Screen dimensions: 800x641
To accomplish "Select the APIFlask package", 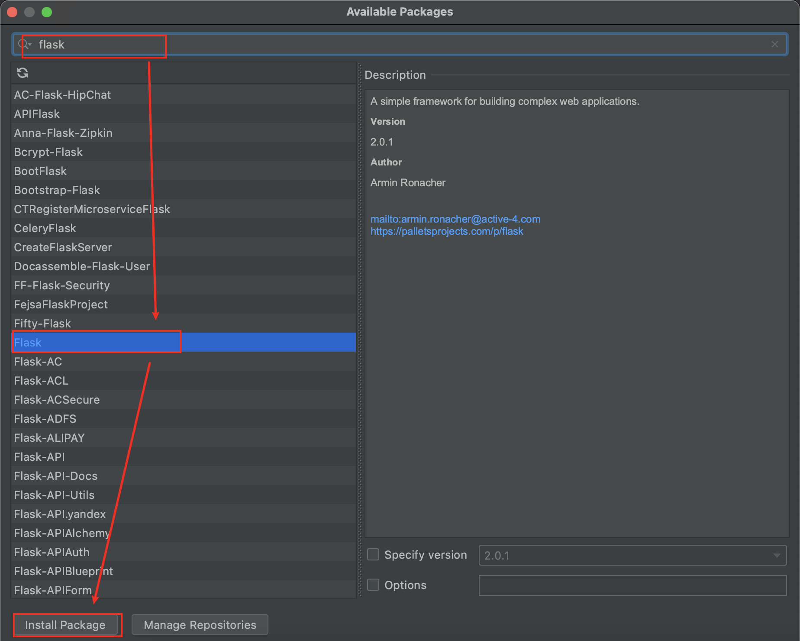I will click(184, 113).
